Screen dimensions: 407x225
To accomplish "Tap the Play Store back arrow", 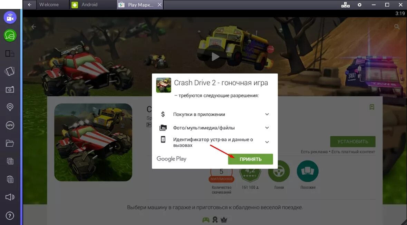I will tap(33, 27).
